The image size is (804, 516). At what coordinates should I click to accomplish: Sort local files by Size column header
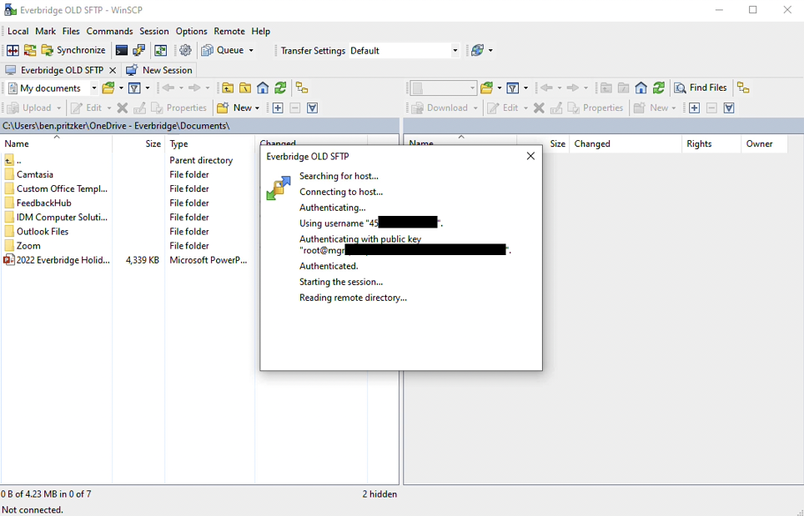(x=153, y=144)
